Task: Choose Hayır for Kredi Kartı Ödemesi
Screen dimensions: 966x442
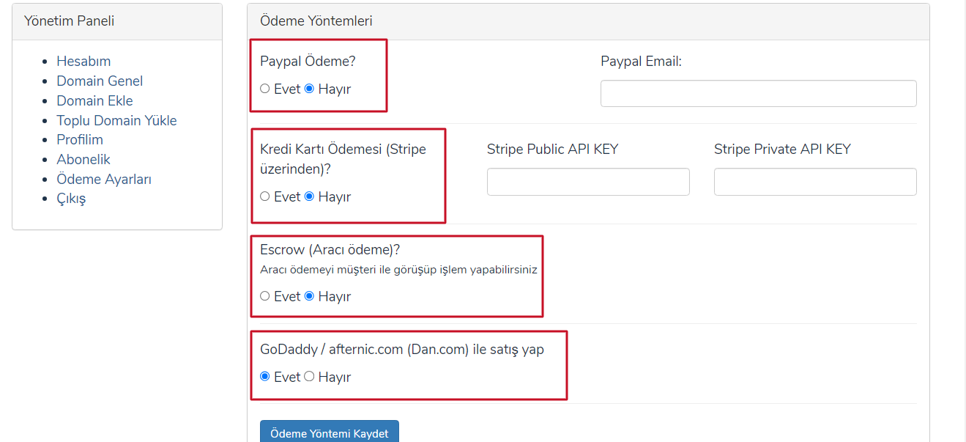Action: pos(309,196)
